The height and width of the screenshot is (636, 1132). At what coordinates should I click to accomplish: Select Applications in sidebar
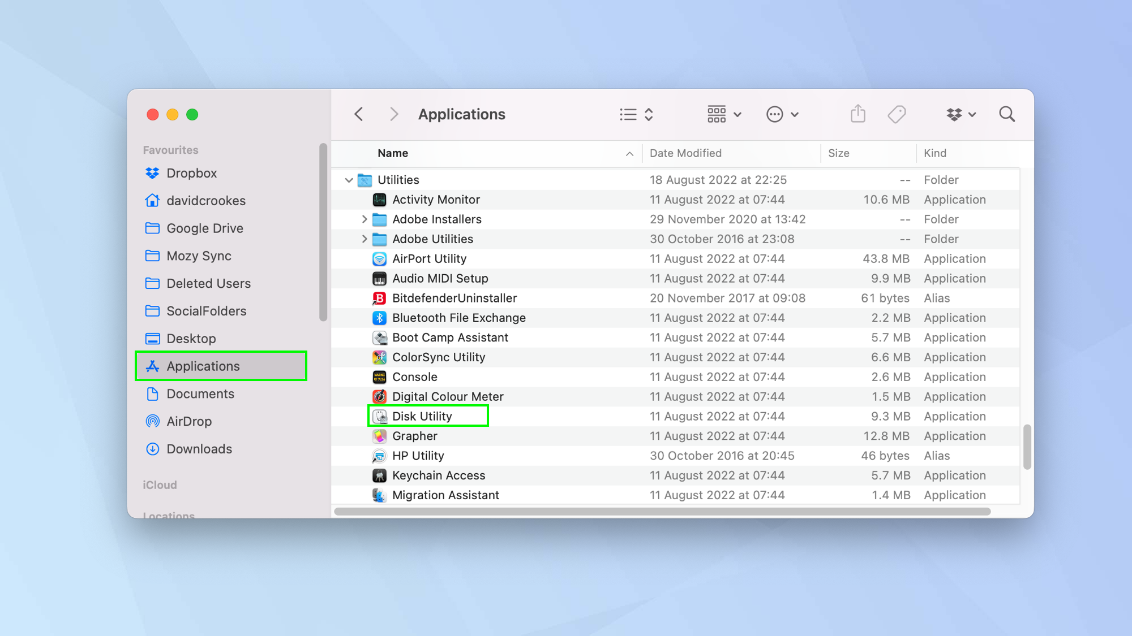[202, 366]
